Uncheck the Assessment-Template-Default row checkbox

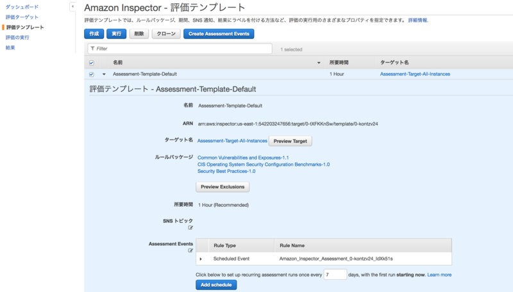point(92,74)
